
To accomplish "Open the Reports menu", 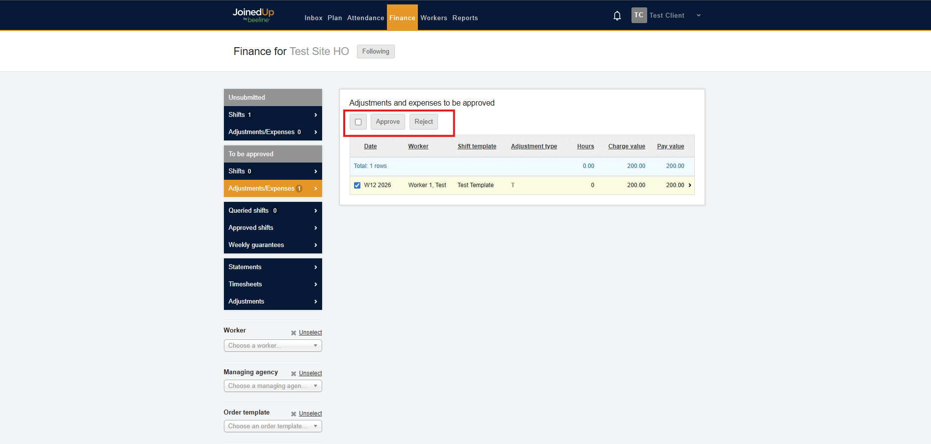I will click(x=465, y=18).
